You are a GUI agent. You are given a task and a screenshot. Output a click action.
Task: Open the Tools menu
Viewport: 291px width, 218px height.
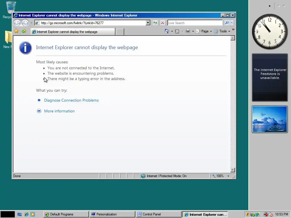[x=222, y=31]
